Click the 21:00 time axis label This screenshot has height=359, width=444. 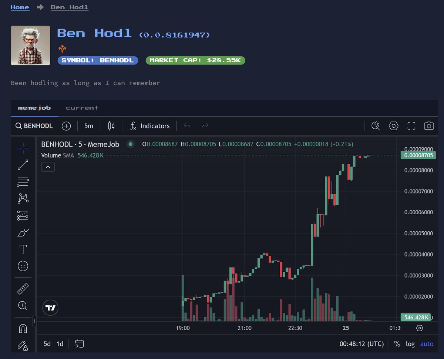pos(245,328)
